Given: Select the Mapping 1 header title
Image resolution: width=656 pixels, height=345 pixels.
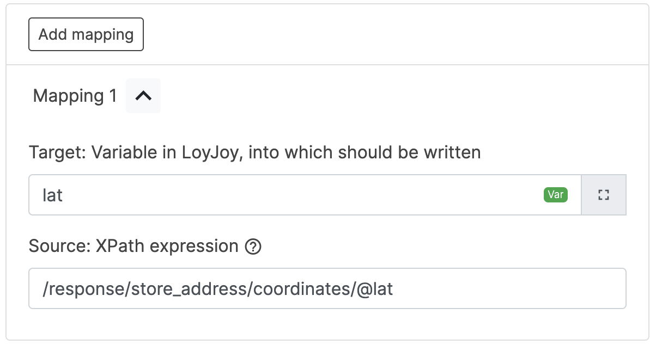Looking at the screenshot, I should tap(75, 96).
